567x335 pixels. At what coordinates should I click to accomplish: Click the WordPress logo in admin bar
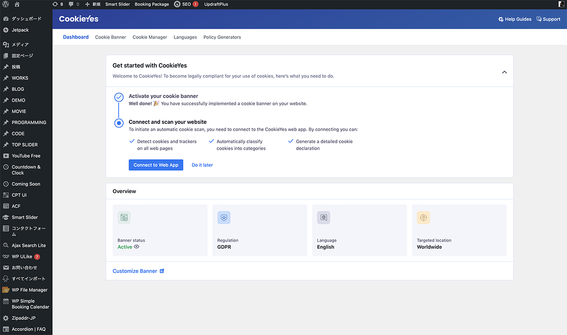6,4
